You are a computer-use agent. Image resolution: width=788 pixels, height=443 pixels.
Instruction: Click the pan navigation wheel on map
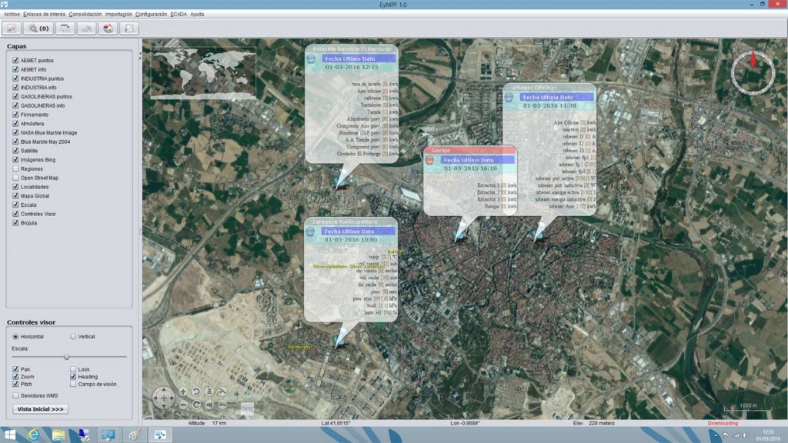pyautogui.click(x=163, y=398)
